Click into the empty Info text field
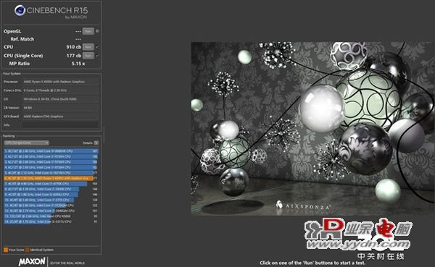The image size is (435, 267). (60, 125)
